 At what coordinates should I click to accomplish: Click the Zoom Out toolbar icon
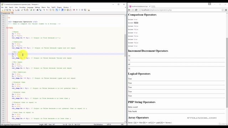[x=47, y=10]
